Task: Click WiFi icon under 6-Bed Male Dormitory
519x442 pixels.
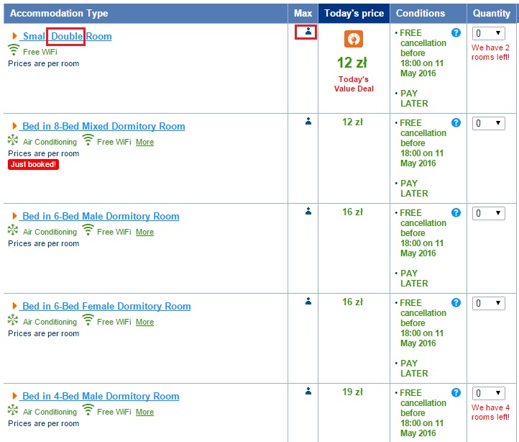Action: click(x=88, y=230)
